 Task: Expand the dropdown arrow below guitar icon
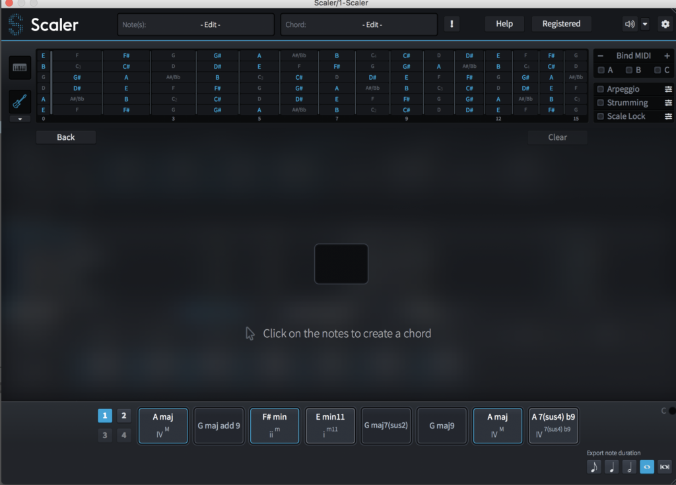(x=19, y=119)
